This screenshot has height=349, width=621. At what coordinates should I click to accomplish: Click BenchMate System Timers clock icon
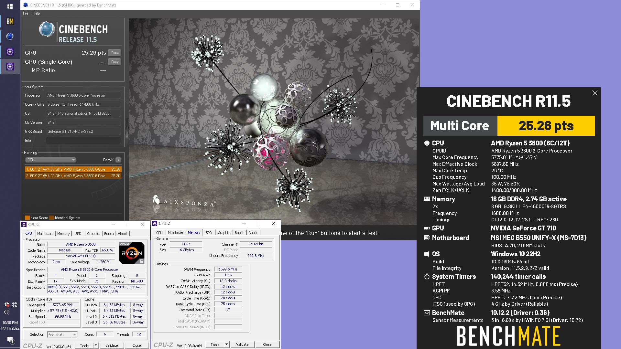pos(427,277)
